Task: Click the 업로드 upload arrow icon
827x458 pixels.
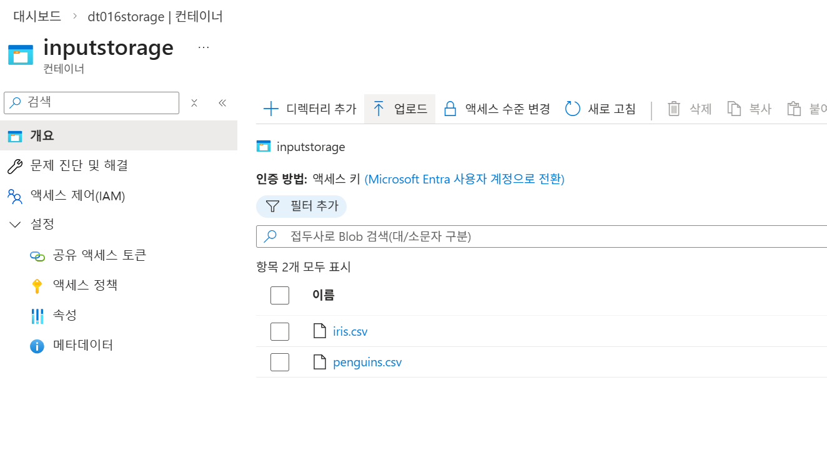Action: [x=379, y=109]
